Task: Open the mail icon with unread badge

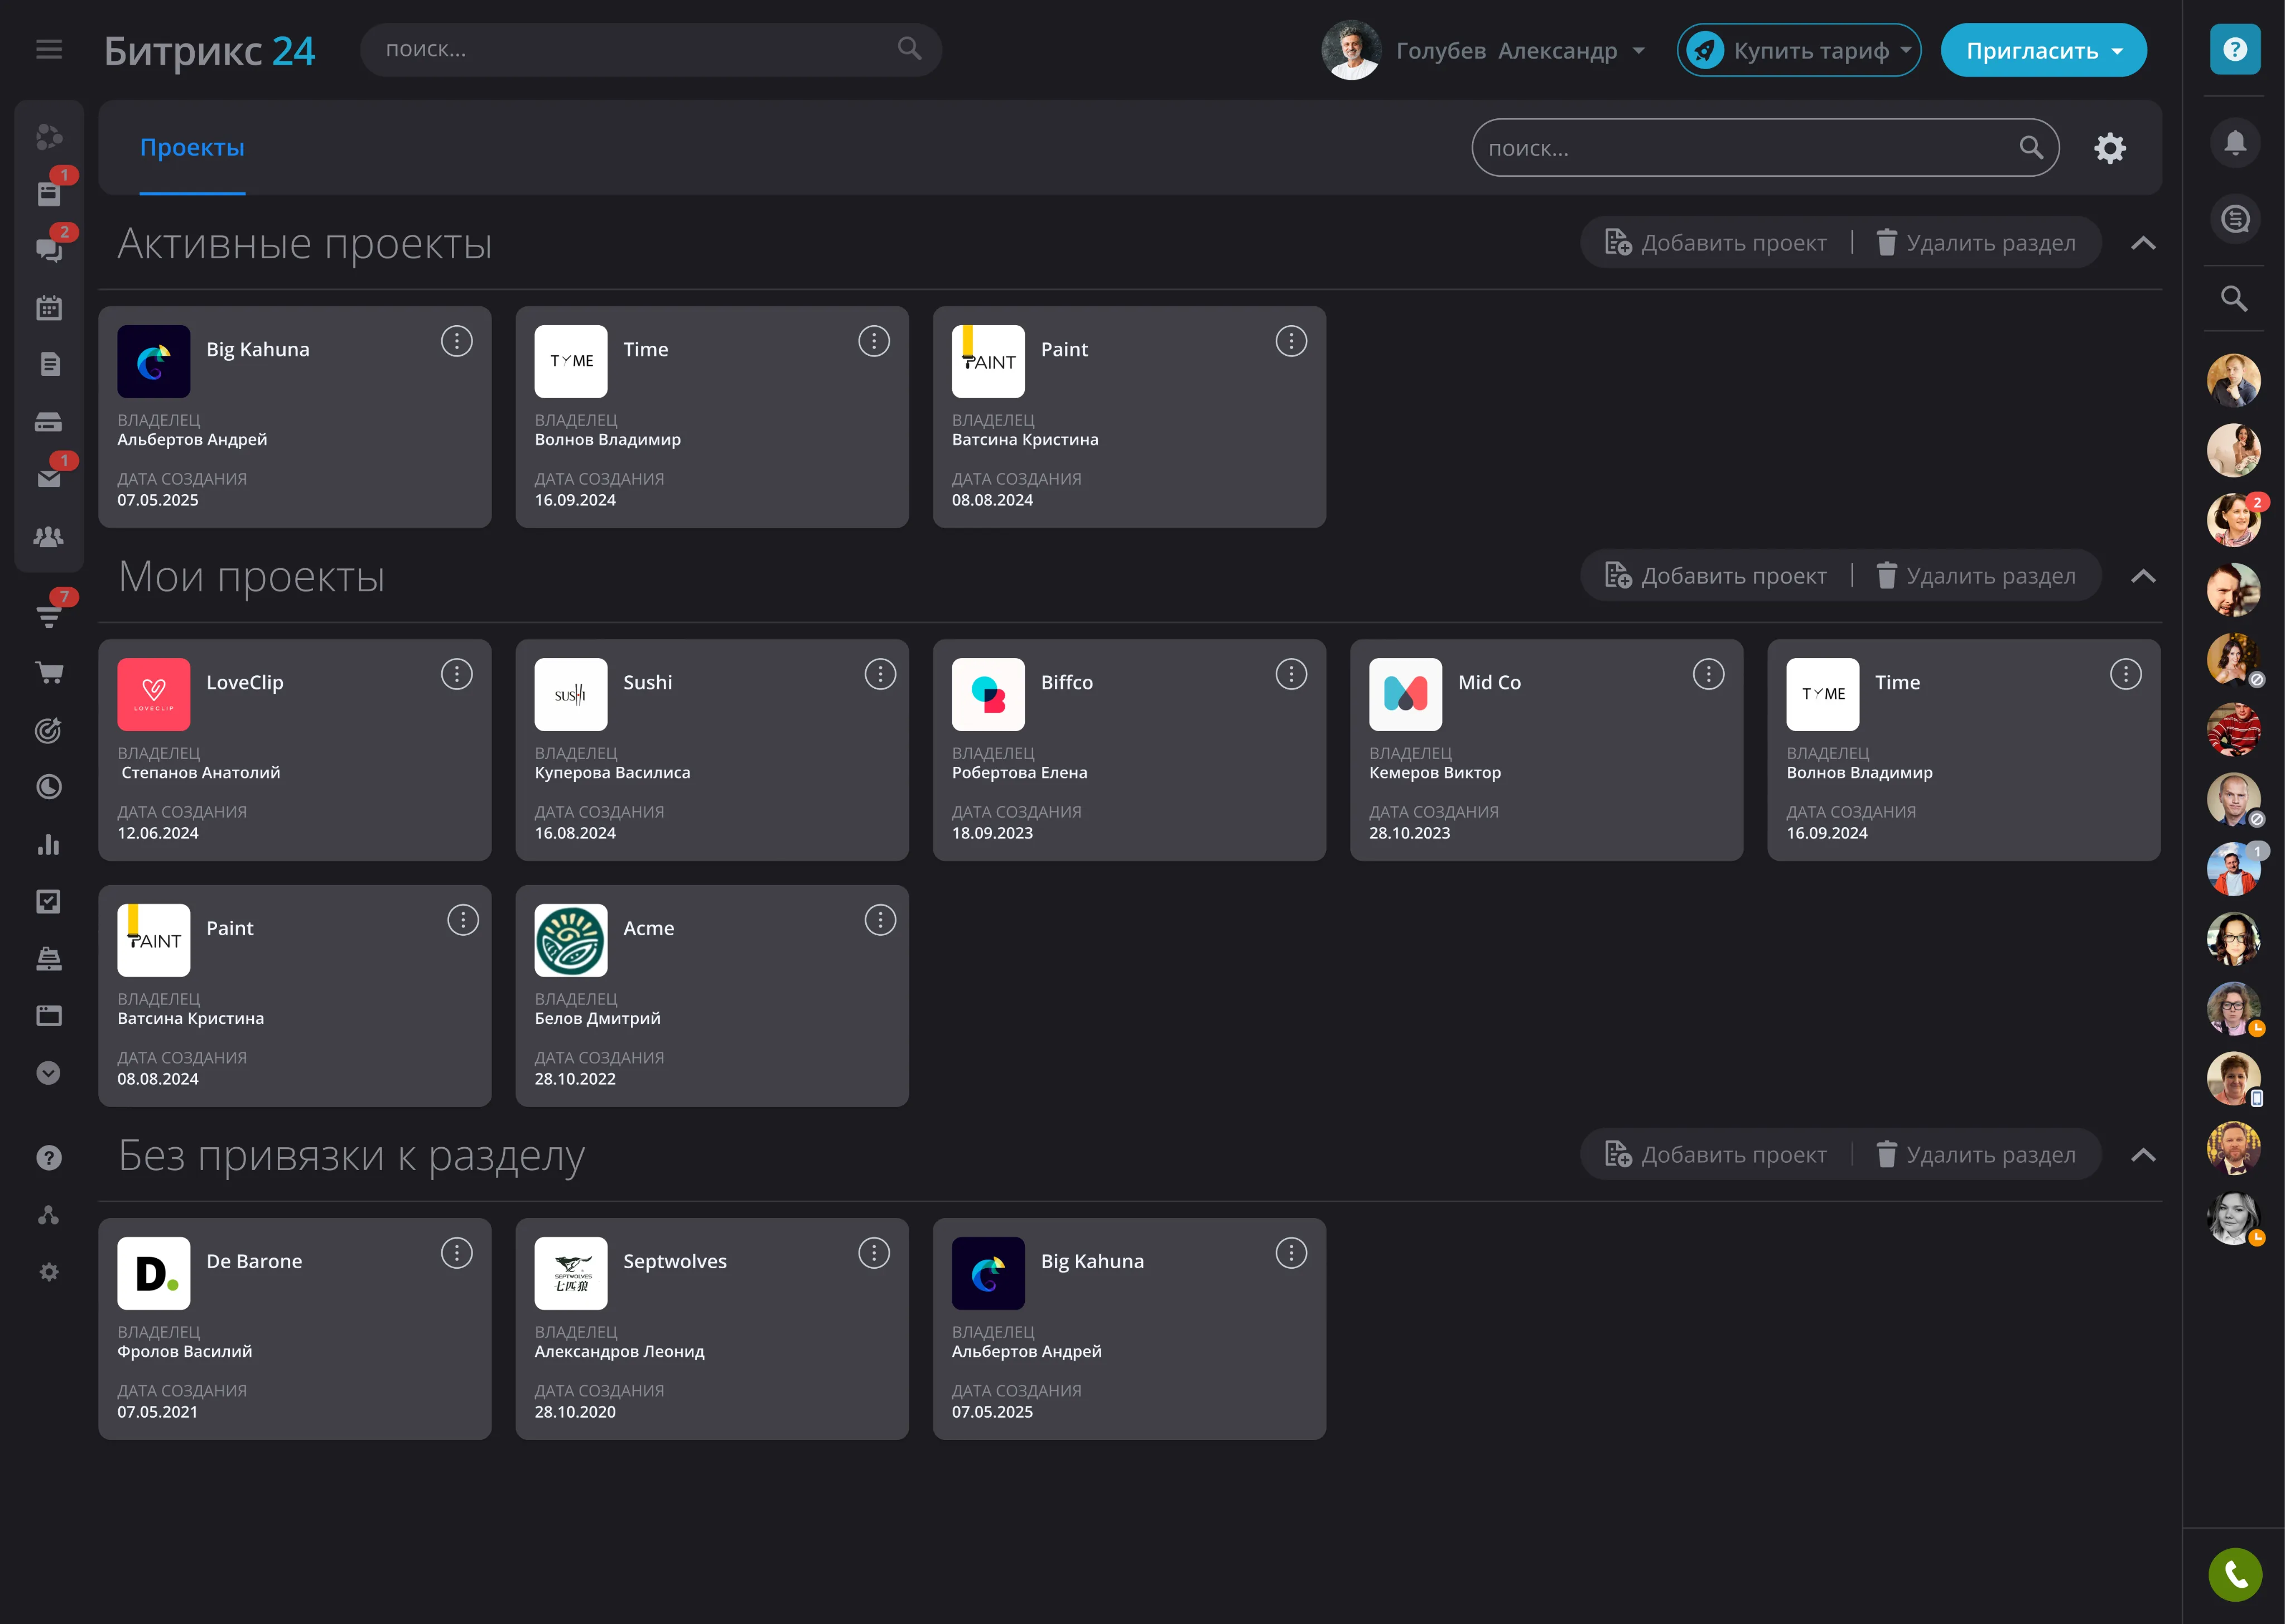Action: [x=49, y=478]
